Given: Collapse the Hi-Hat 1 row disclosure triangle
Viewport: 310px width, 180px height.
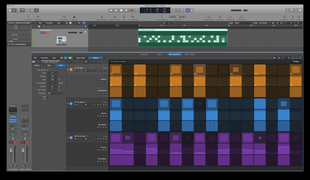Looking at the screenshot, I should point(68,138).
